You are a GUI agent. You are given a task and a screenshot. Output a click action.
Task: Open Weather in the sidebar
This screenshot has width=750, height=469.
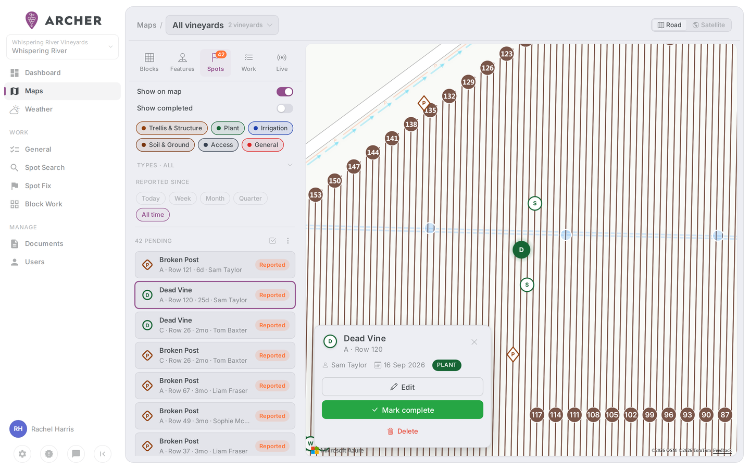click(63, 109)
